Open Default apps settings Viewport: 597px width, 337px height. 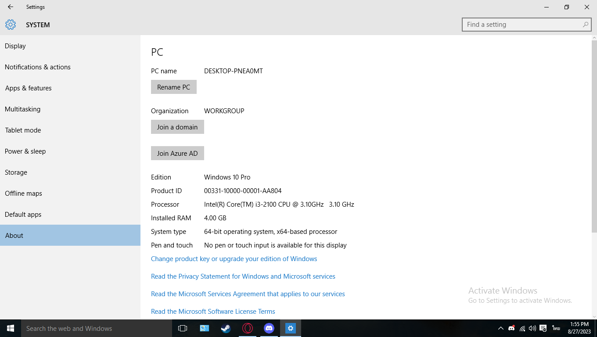(70, 215)
